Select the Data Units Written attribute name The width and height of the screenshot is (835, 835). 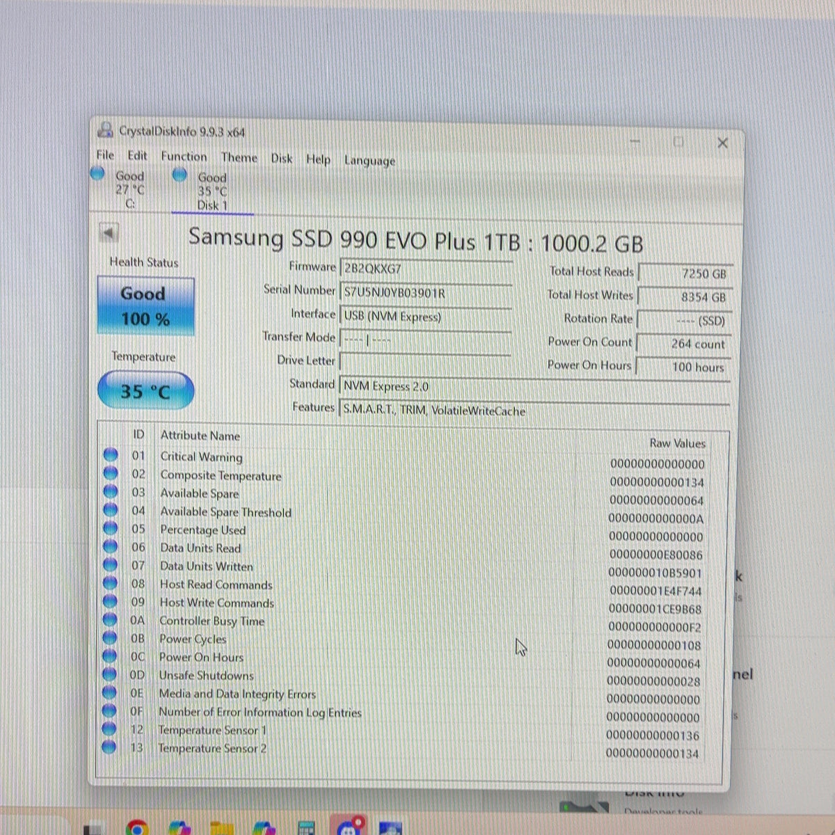[207, 566]
